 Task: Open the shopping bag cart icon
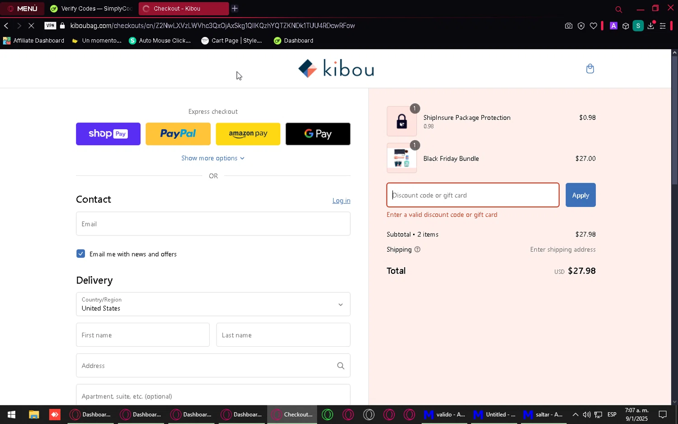(590, 69)
